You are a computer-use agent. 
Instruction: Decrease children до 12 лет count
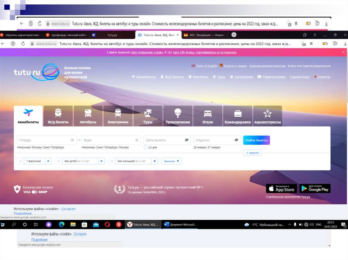coord(58,161)
